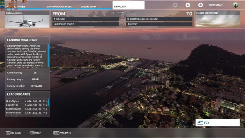Click the location pin icon beside Gibraltar

click(x=54, y=19)
